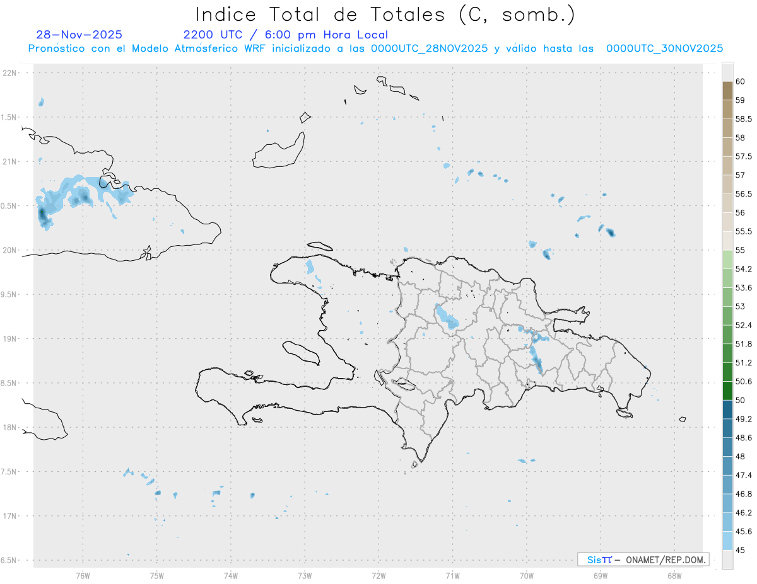Select the dark blue colorbar band between 50 and 49.2
Viewport: 757px width, 584px height.
(x=727, y=409)
